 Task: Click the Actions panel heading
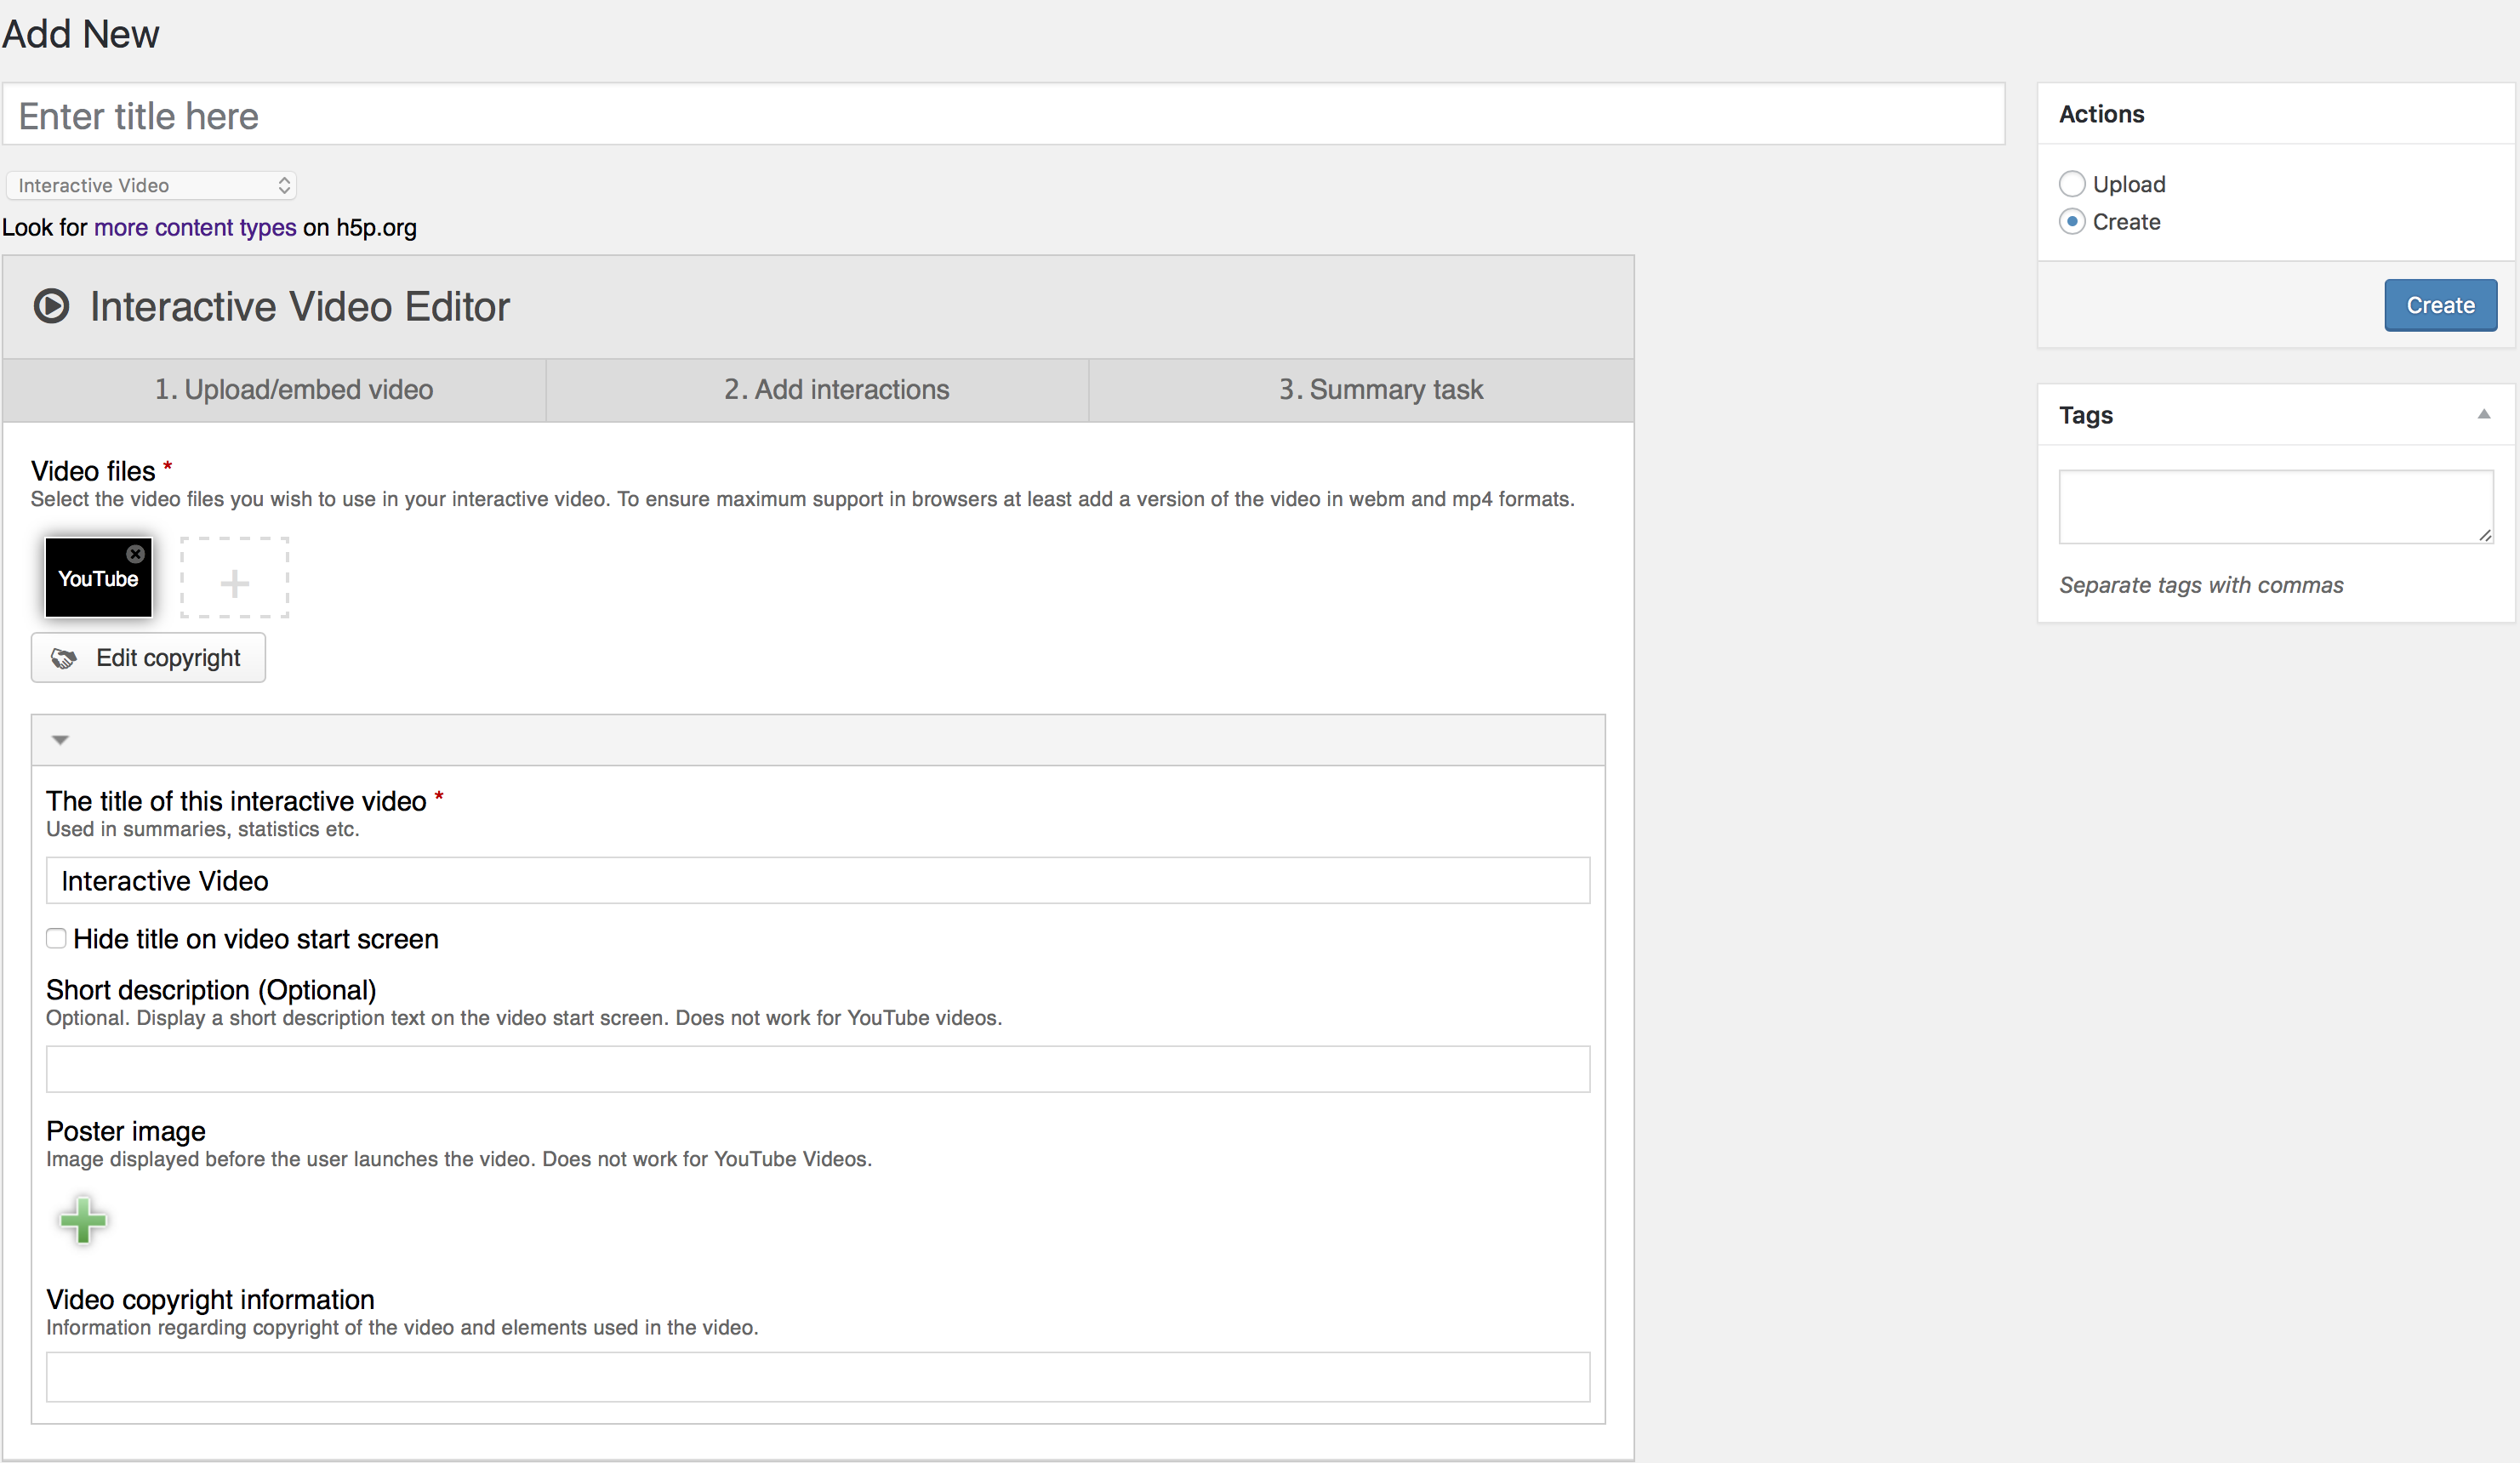(2102, 114)
